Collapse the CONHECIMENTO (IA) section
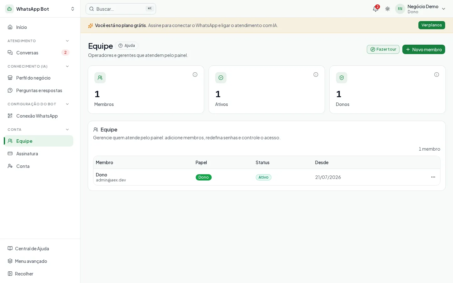Screen dimensions: 453x283 [67, 66]
